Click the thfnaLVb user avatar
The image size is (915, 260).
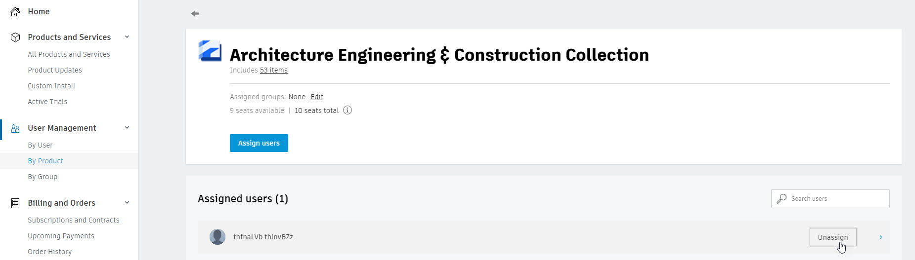(218, 237)
